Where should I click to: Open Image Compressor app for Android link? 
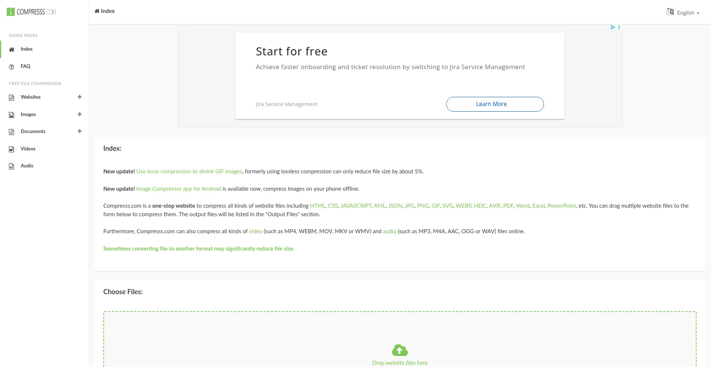tap(178, 189)
